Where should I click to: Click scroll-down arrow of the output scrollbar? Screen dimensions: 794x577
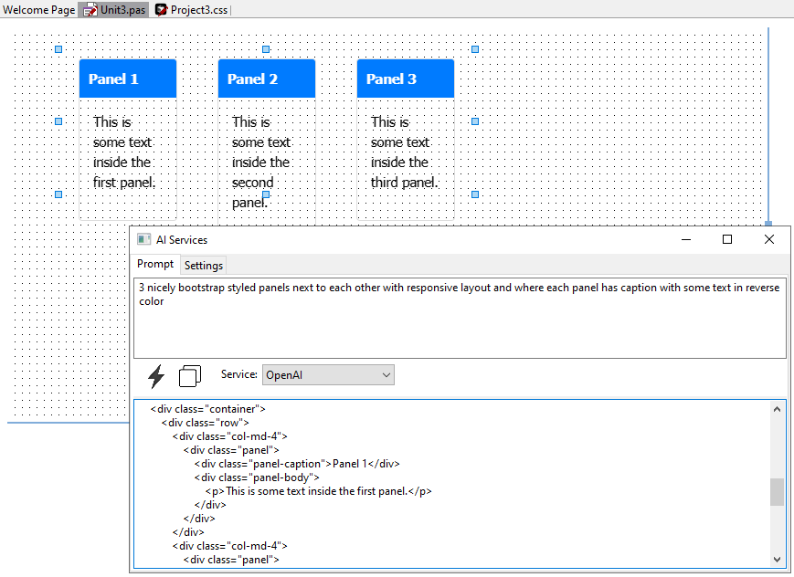point(777,560)
